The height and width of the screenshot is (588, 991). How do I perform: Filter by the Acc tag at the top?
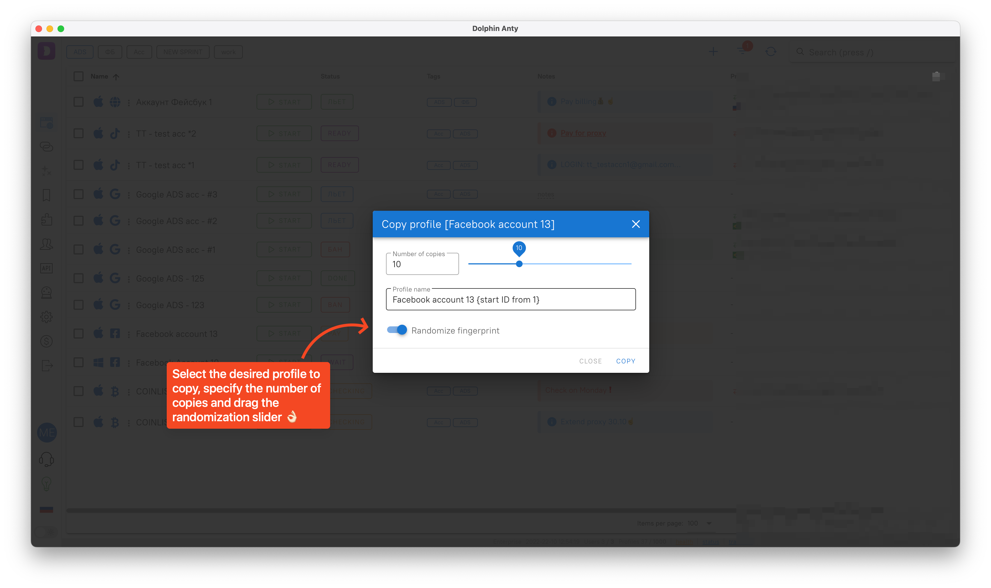[x=139, y=52]
